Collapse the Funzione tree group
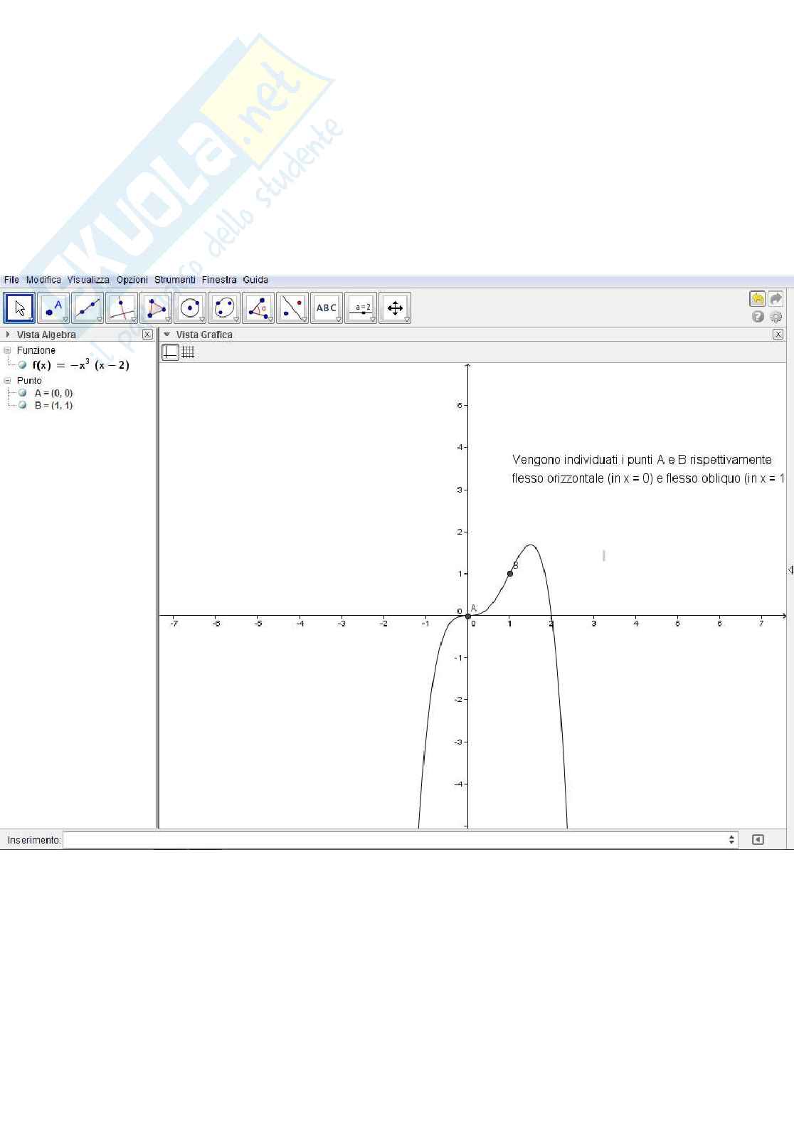The height and width of the screenshot is (1124, 794). click(x=8, y=350)
